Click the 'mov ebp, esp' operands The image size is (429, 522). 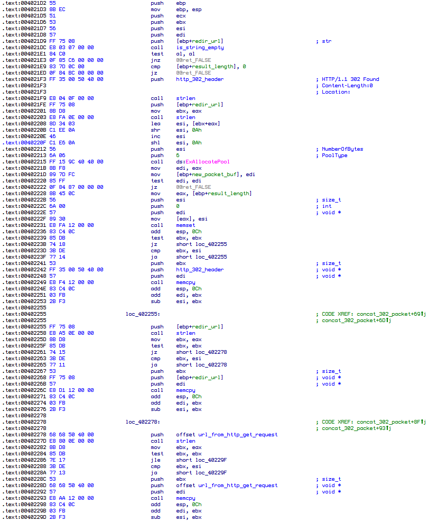point(189,10)
